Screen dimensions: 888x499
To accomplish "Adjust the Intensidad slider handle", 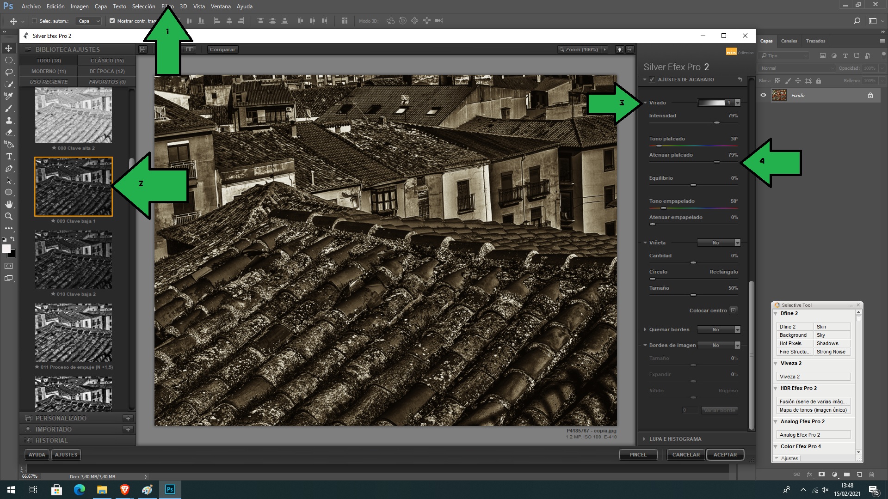I will [716, 122].
